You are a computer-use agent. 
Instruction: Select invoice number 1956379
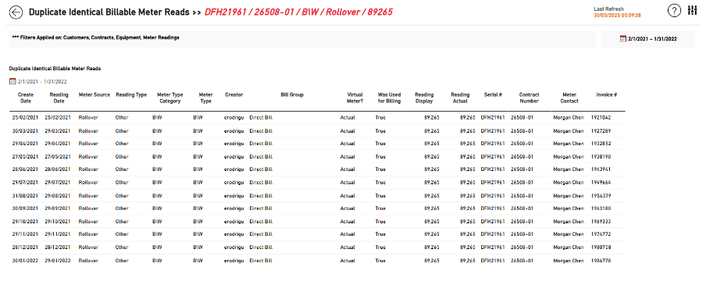tap(601, 196)
